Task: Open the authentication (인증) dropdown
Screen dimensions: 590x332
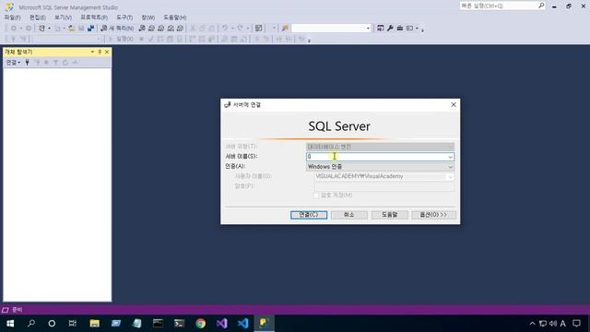Action: pos(451,167)
